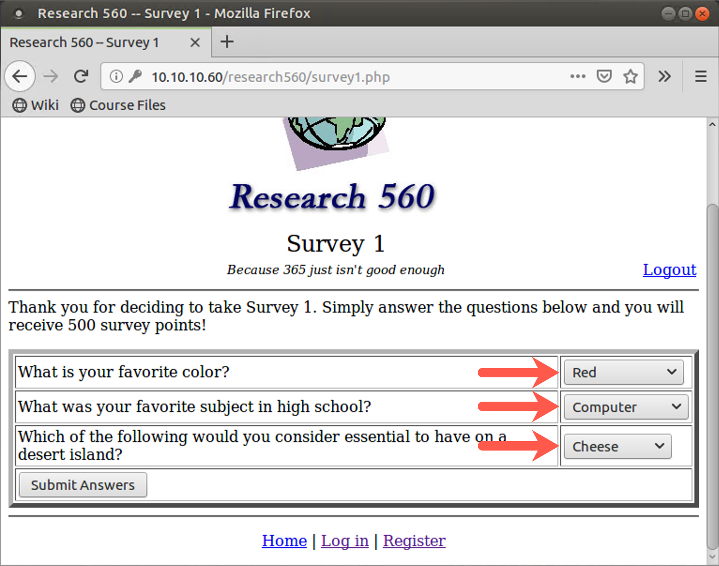Open the Pocket save icon
Screen dimensions: 719x566
[604, 76]
